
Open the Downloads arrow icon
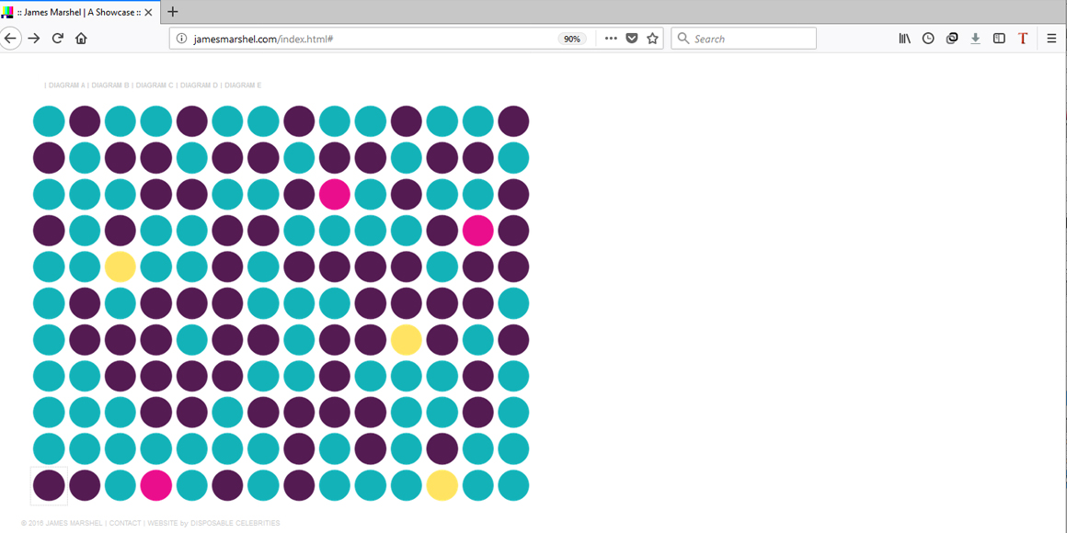(x=975, y=39)
